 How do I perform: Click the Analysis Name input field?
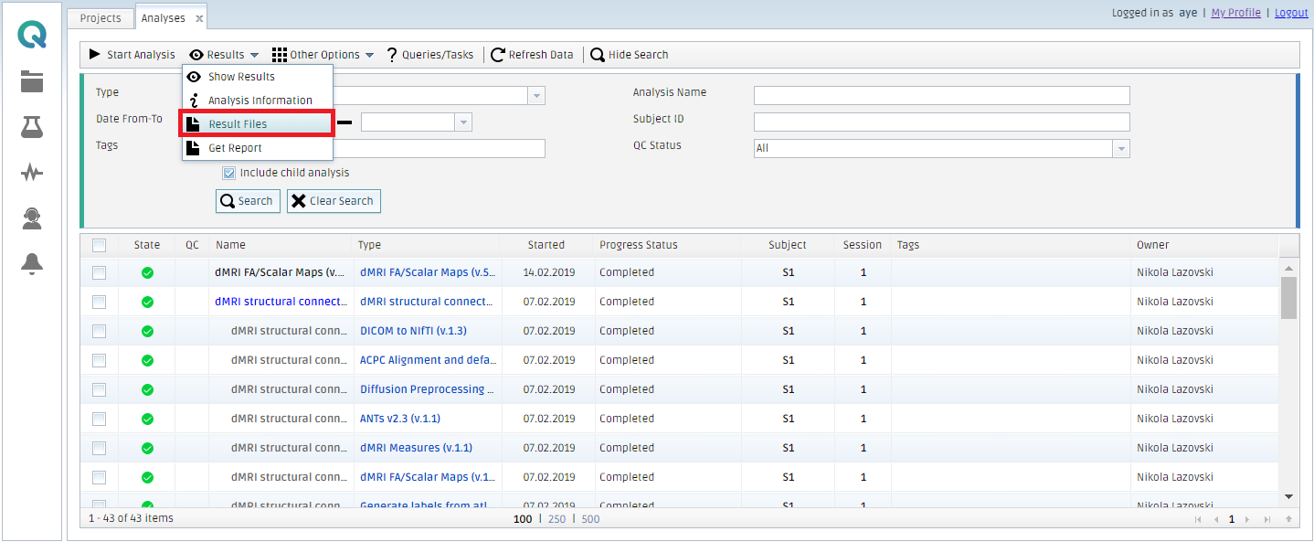tap(942, 95)
